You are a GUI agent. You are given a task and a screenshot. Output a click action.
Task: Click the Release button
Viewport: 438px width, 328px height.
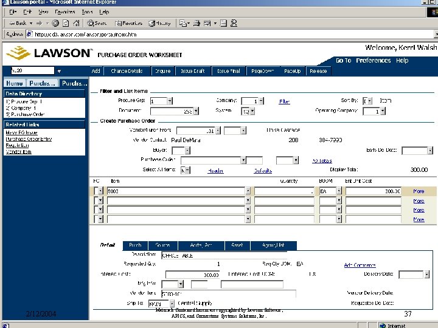pos(318,71)
